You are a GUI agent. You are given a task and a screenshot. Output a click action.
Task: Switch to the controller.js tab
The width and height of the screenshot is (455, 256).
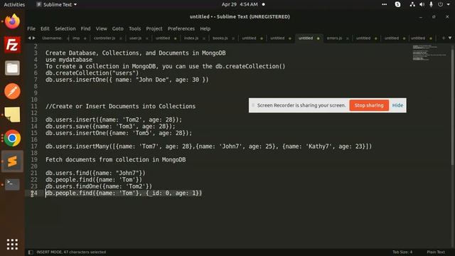[x=105, y=38]
